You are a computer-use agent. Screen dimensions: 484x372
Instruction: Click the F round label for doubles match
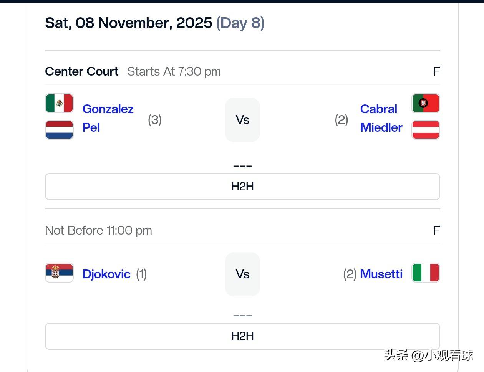[x=436, y=71]
